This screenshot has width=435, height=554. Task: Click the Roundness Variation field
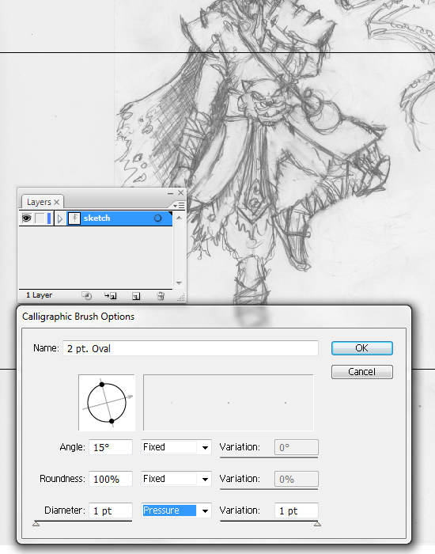297,479
